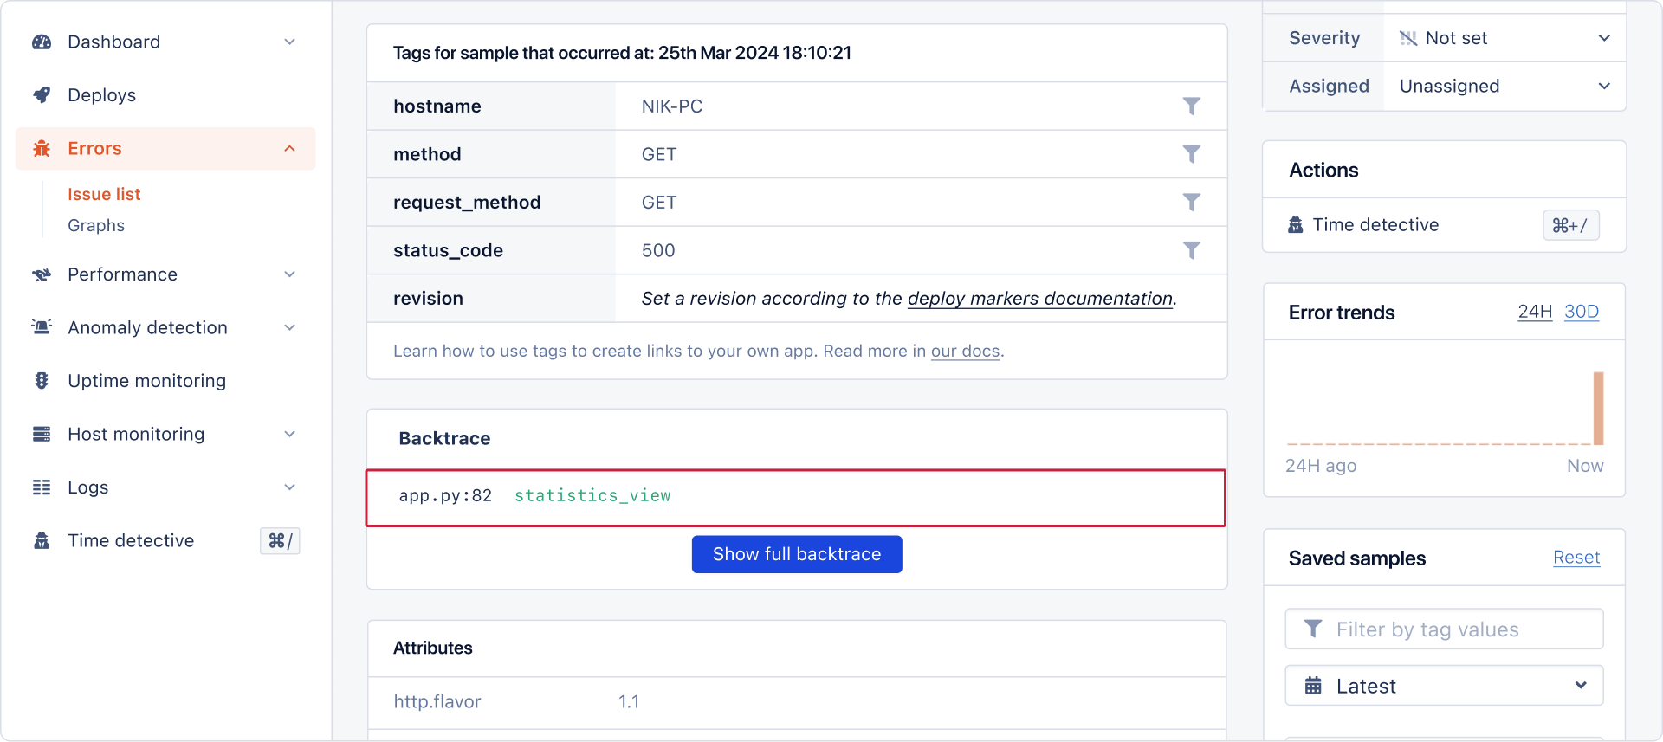Open the Assigned dropdown
The height and width of the screenshot is (742, 1663).
(x=1504, y=87)
